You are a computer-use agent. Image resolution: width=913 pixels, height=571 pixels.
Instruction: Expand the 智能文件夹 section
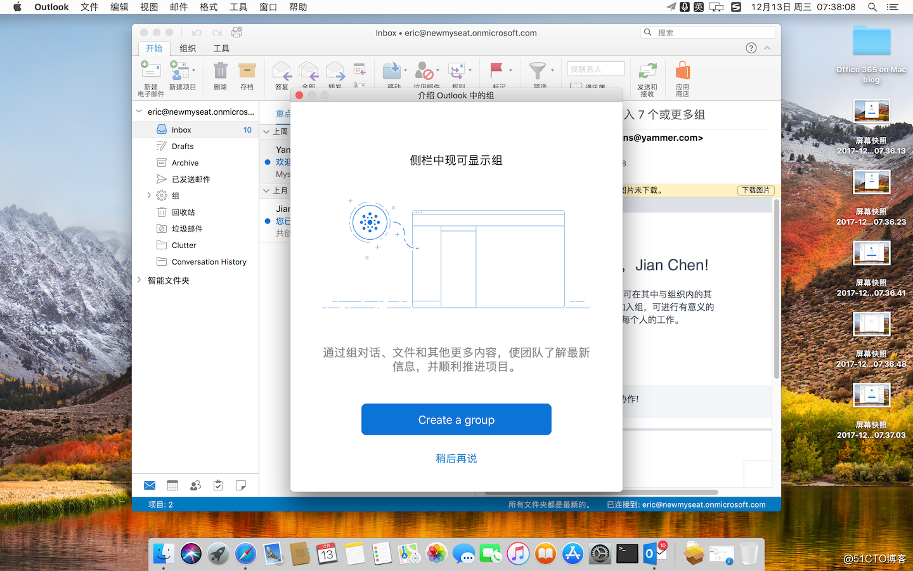point(139,280)
